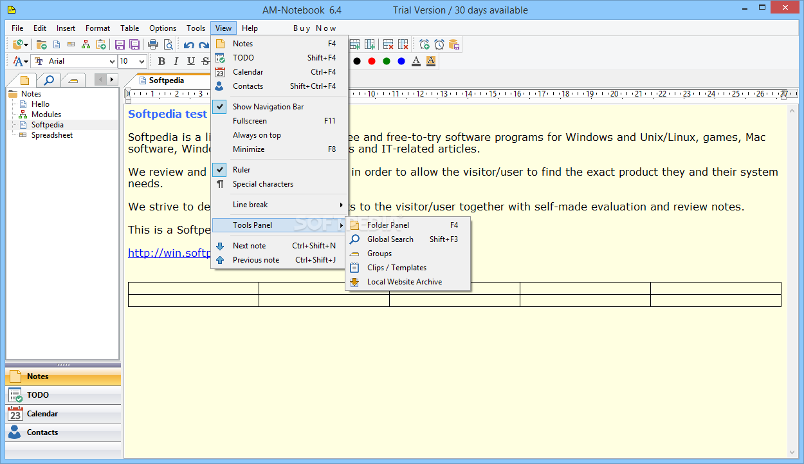The width and height of the screenshot is (804, 464).
Task: Select Global Search in submenu
Action: click(x=408, y=239)
